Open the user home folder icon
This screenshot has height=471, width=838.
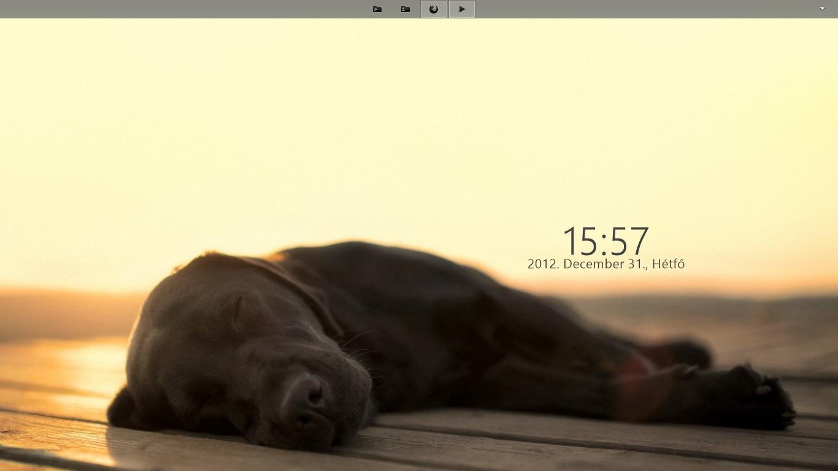(x=406, y=9)
